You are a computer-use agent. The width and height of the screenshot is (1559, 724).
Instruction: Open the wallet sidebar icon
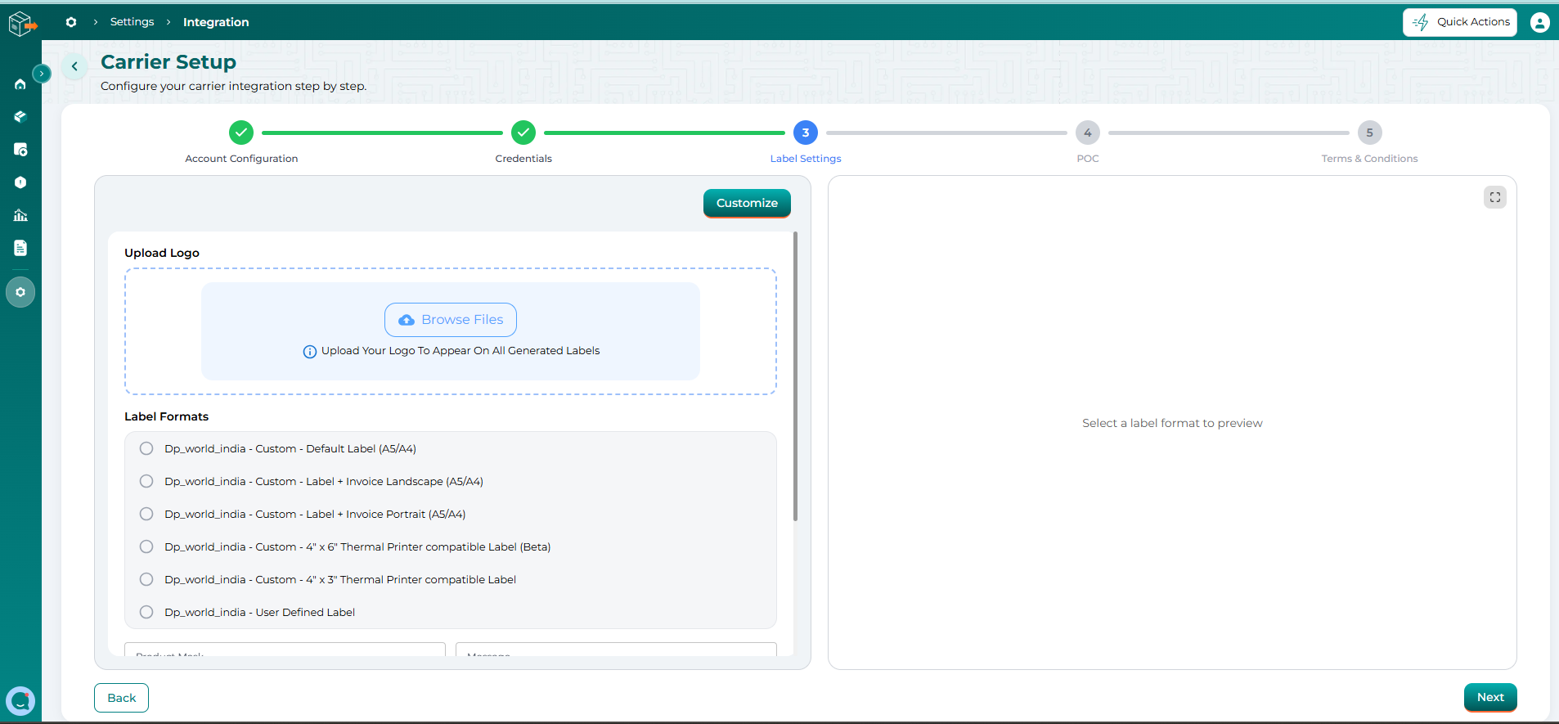tap(20, 150)
